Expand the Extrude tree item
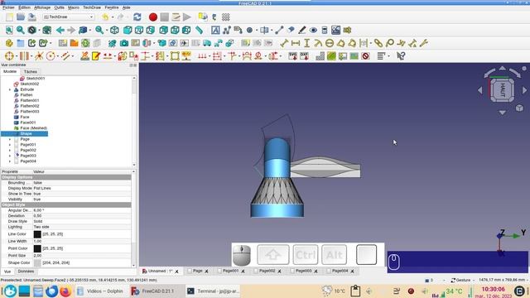530x298 pixels. [10, 89]
